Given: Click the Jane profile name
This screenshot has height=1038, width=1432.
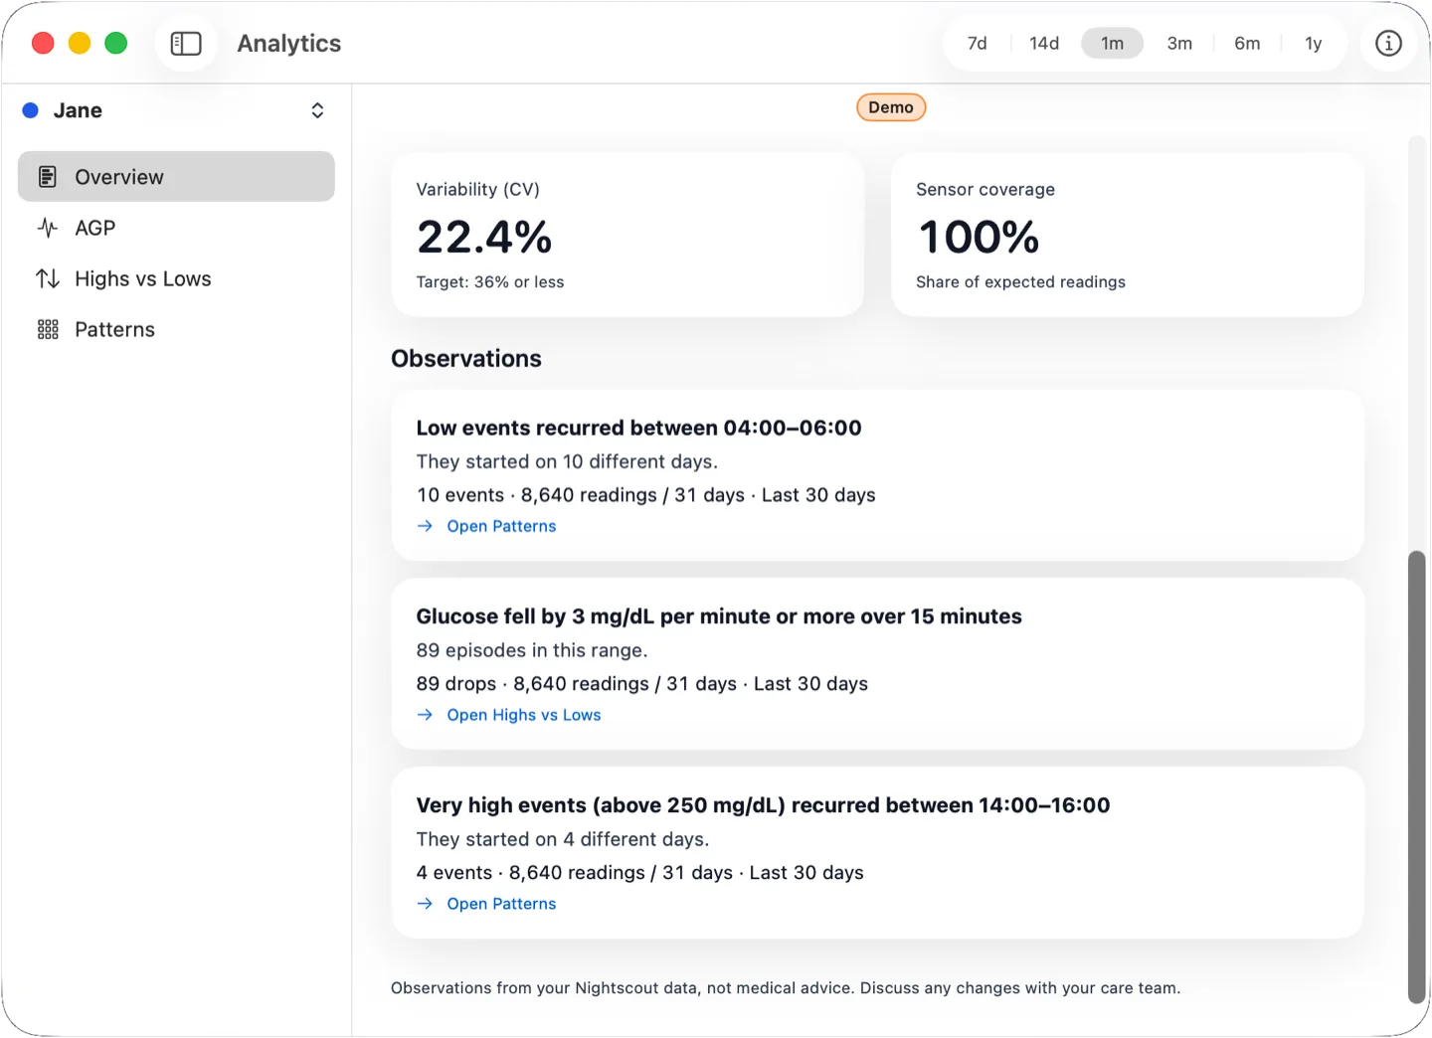Looking at the screenshot, I should pyautogui.click(x=78, y=110).
